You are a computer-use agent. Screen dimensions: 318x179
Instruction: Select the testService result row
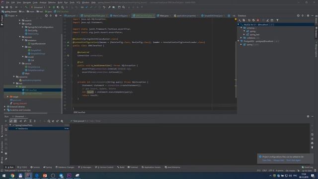(x=39, y=129)
